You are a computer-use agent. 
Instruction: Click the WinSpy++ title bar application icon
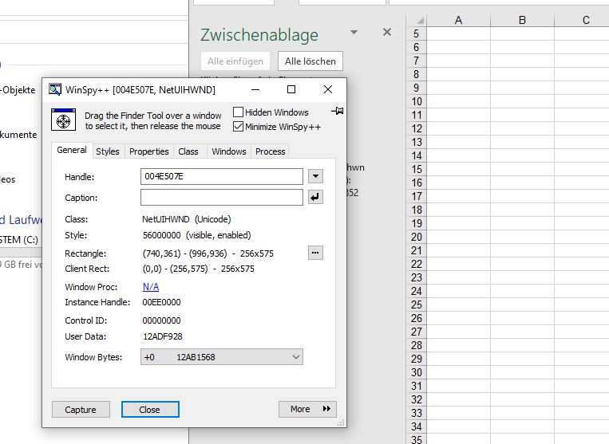[x=55, y=89]
